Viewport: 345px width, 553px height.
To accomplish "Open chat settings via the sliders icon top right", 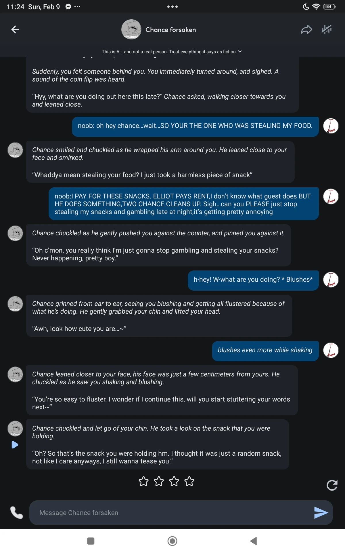I will tap(327, 29).
